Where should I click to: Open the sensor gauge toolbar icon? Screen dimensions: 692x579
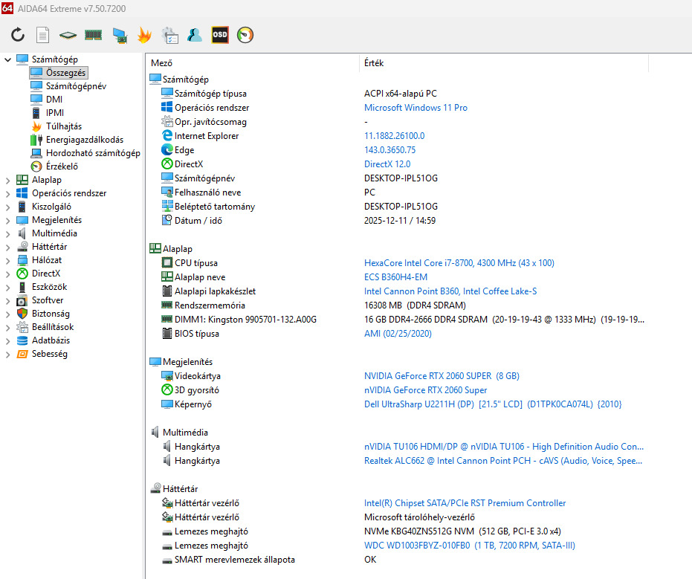pyautogui.click(x=245, y=35)
